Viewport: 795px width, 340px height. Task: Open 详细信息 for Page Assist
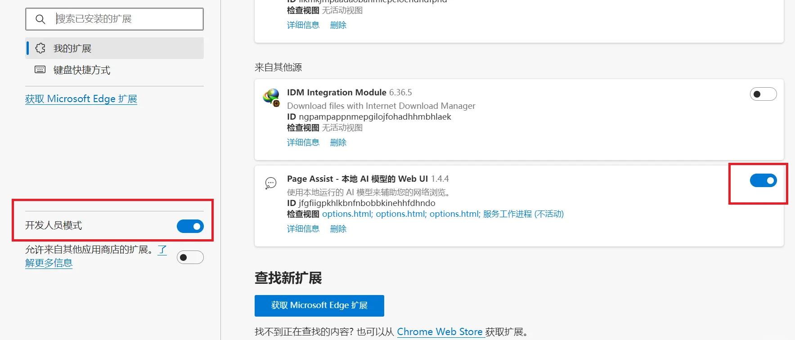point(303,229)
